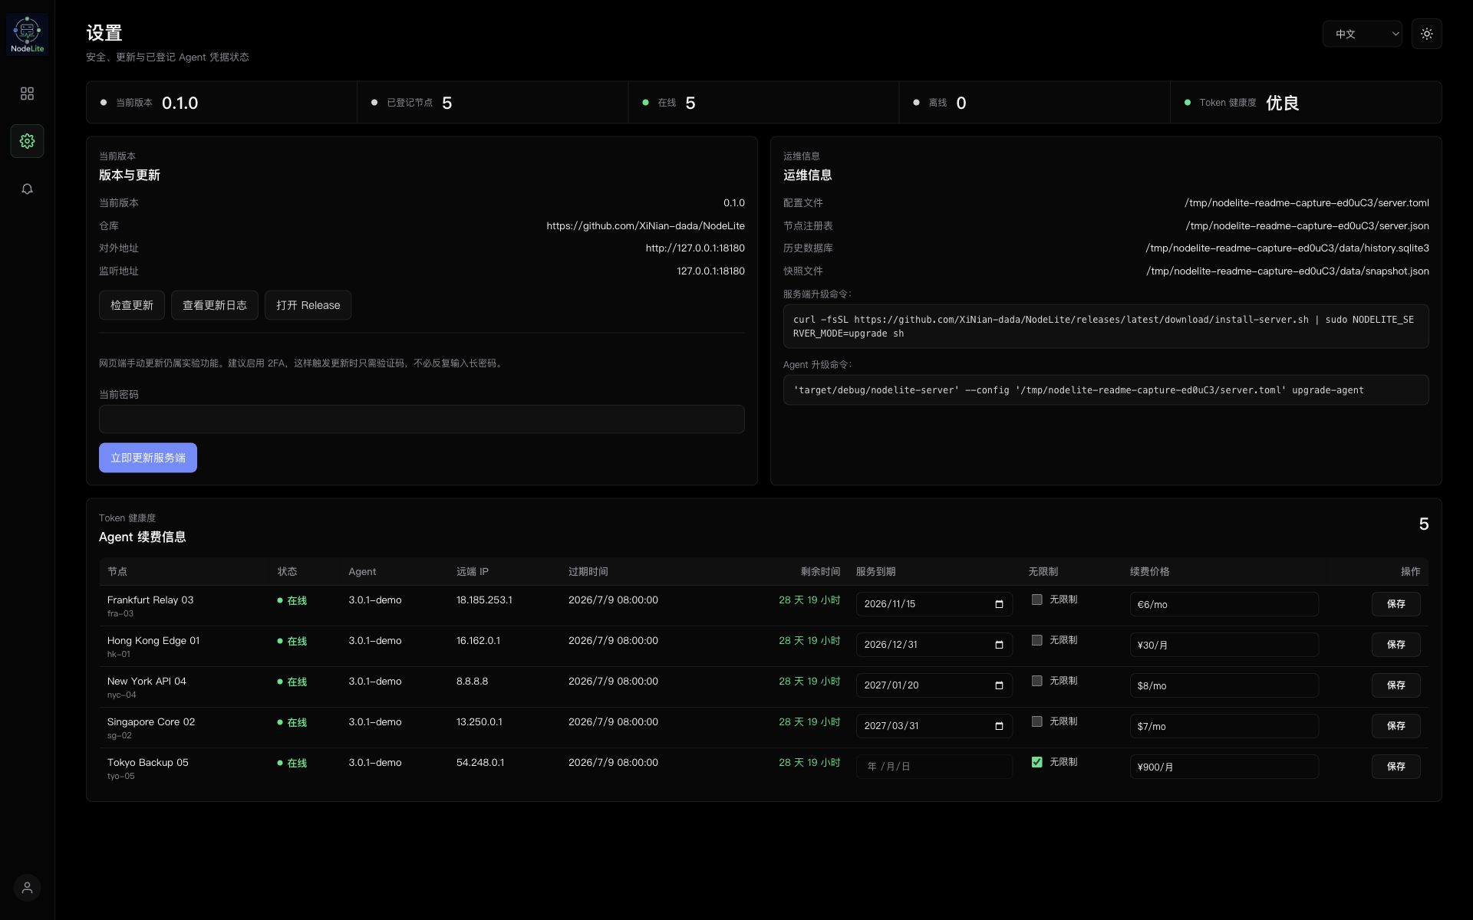
Task: Click the server.toml config file path
Action: (1307, 203)
